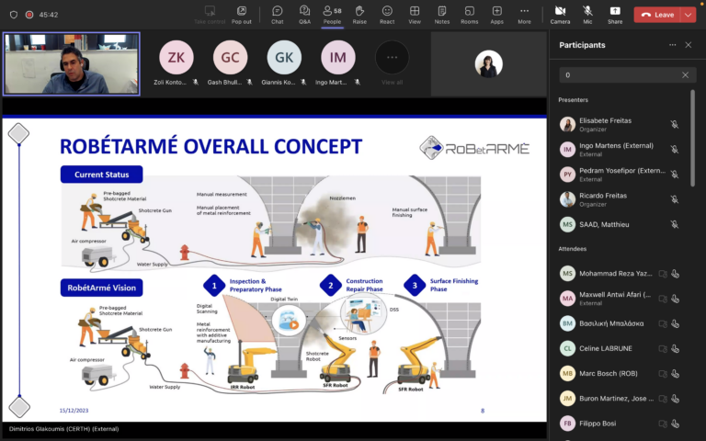Click Elisabete Freitas muted mic icon
The width and height of the screenshot is (706, 441).
tap(674, 124)
